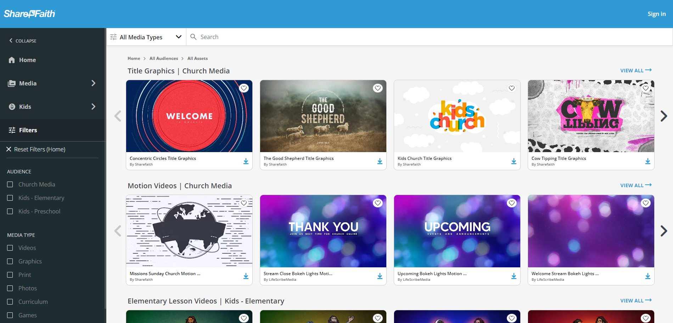The image size is (673, 323).
Task: Open the Kids Church thumbnail image
Action: point(457,116)
